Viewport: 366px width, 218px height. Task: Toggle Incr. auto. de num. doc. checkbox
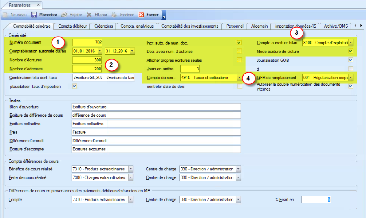(239, 42)
